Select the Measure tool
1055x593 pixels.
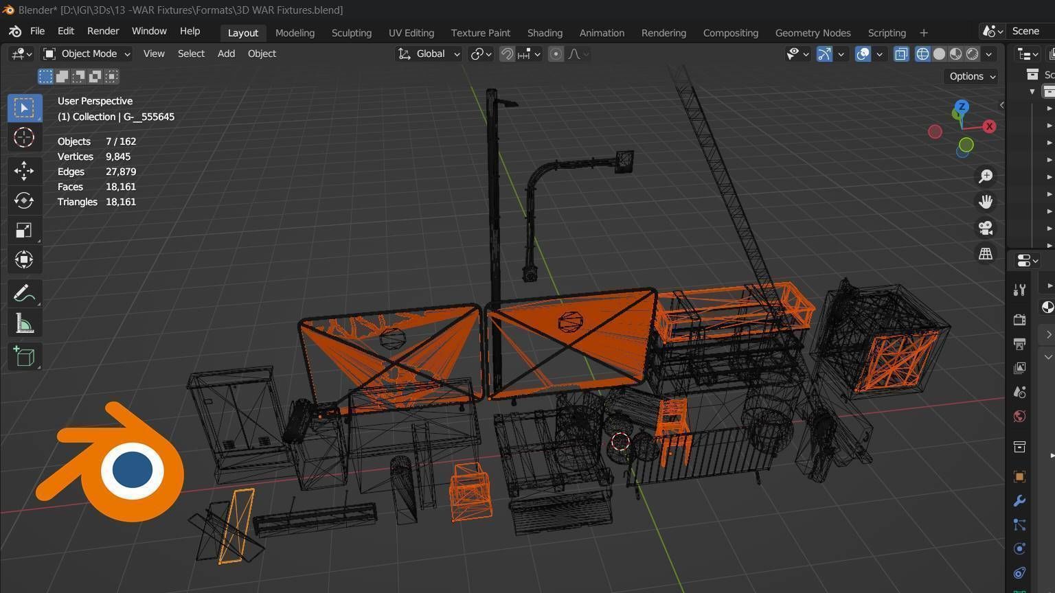[24, 323]
